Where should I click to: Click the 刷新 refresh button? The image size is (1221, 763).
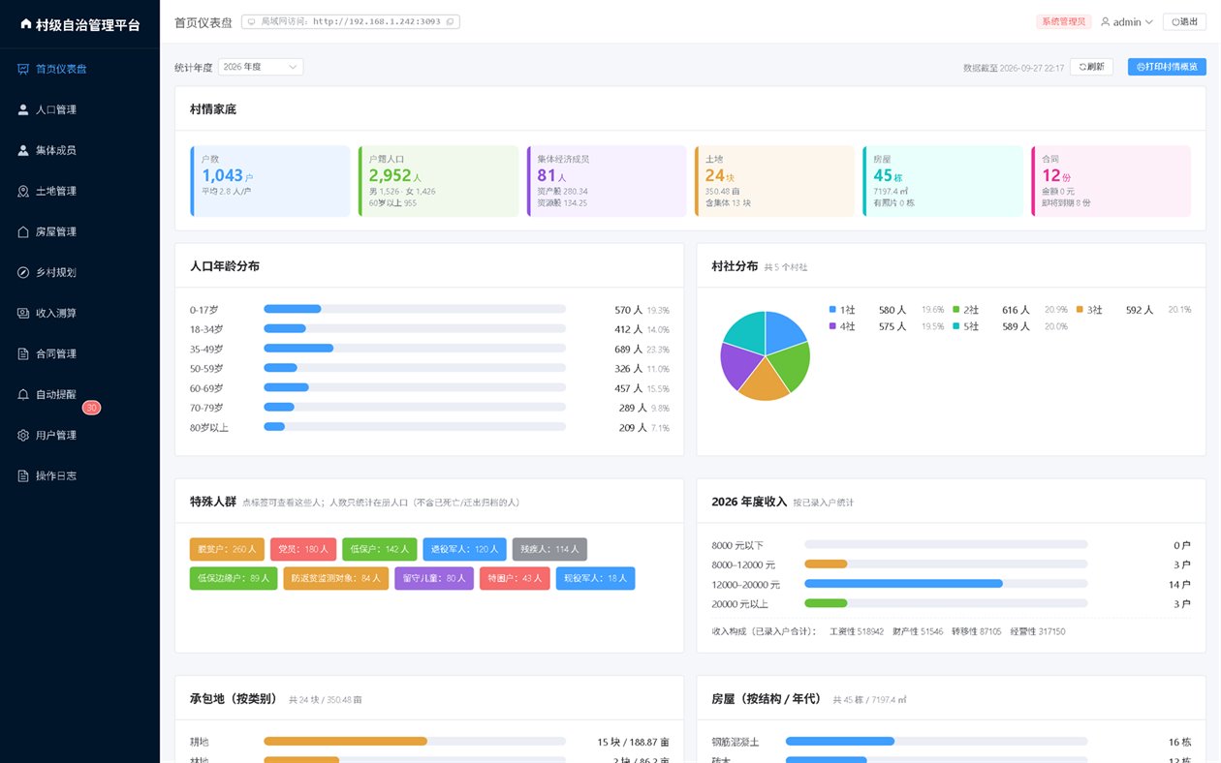(1091, 67)
